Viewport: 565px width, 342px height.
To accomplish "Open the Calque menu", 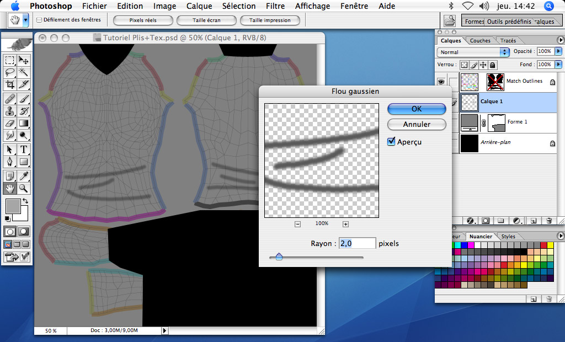I will click(199, 6).
